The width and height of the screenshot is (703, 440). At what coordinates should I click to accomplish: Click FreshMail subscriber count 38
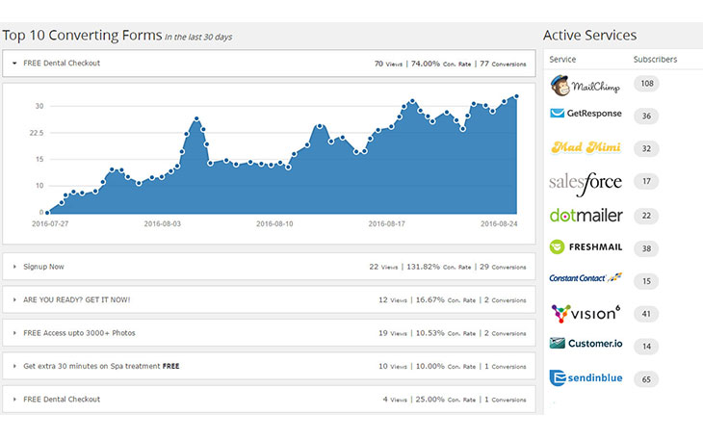coord(646,248)
